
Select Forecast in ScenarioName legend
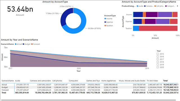[x=35, y=44]
